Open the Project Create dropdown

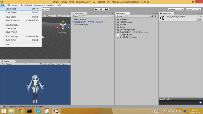120,16
